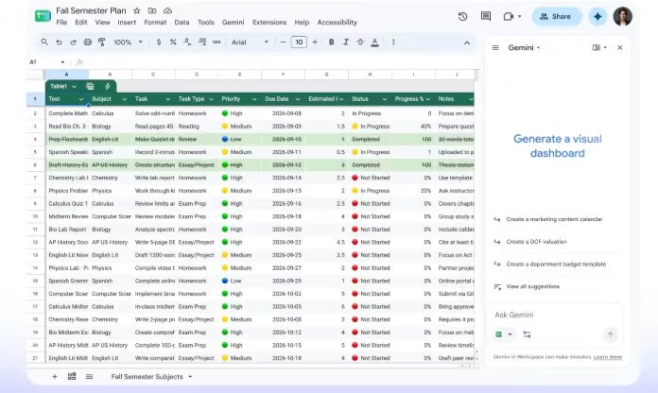Image resolution: width=658 pixels, height=393 pixels.
Task: Open the Insert menu
Action: [127, 23]
